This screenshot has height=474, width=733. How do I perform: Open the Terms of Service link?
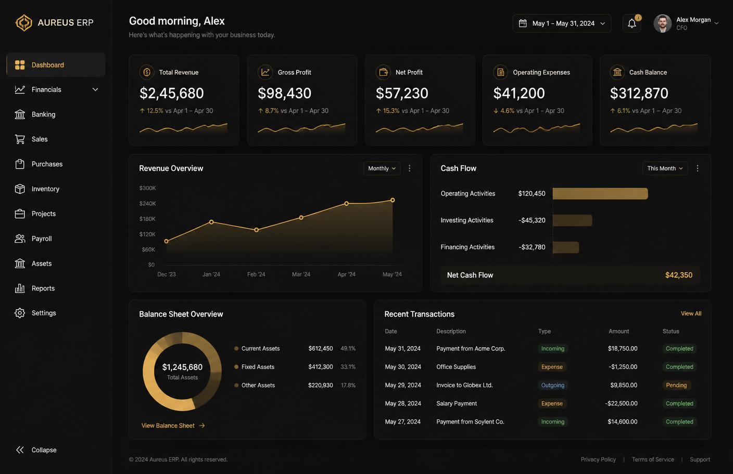click(x=653, y=459)
